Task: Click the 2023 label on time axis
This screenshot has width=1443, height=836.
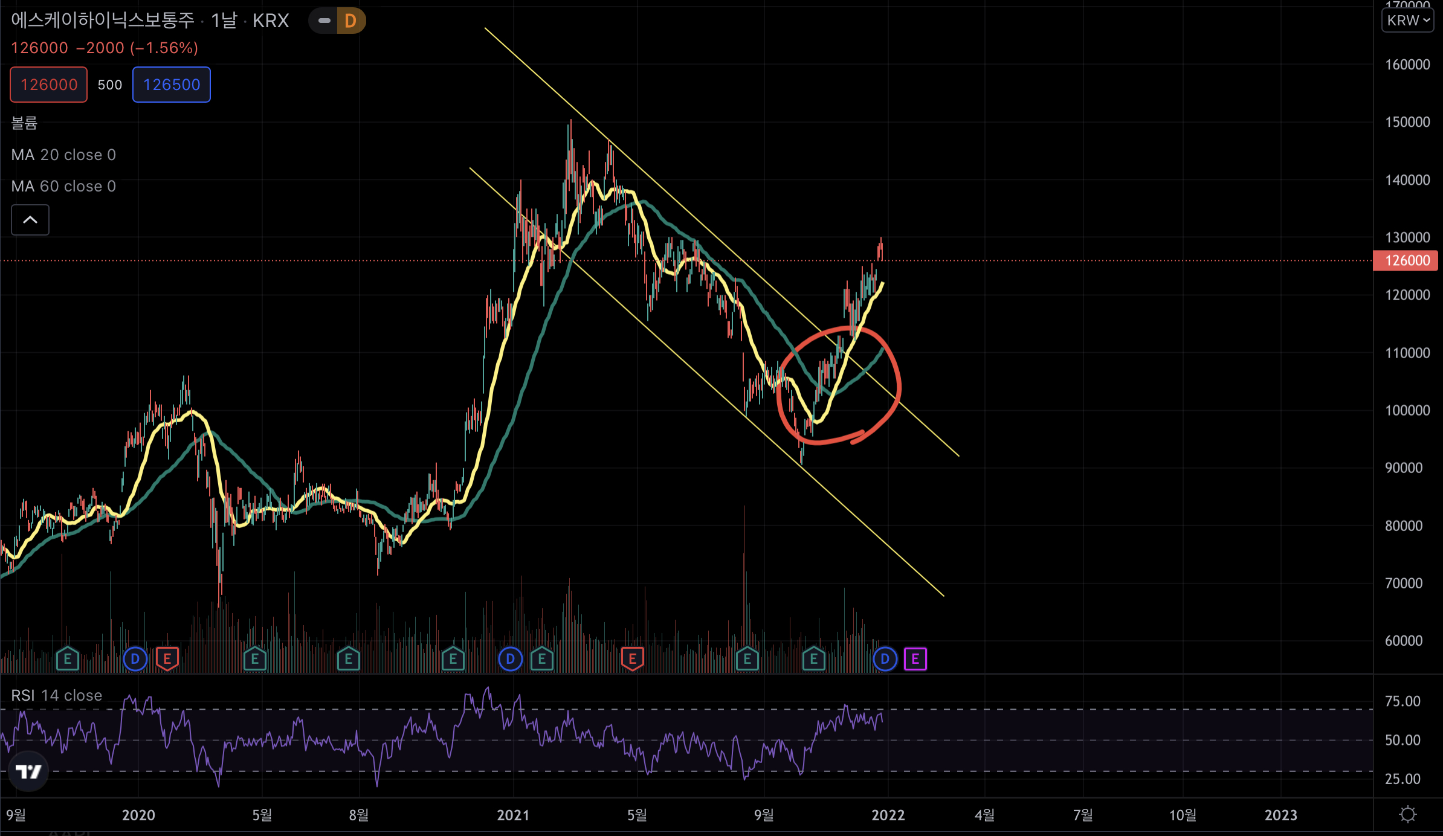Action: (1281, 815)
